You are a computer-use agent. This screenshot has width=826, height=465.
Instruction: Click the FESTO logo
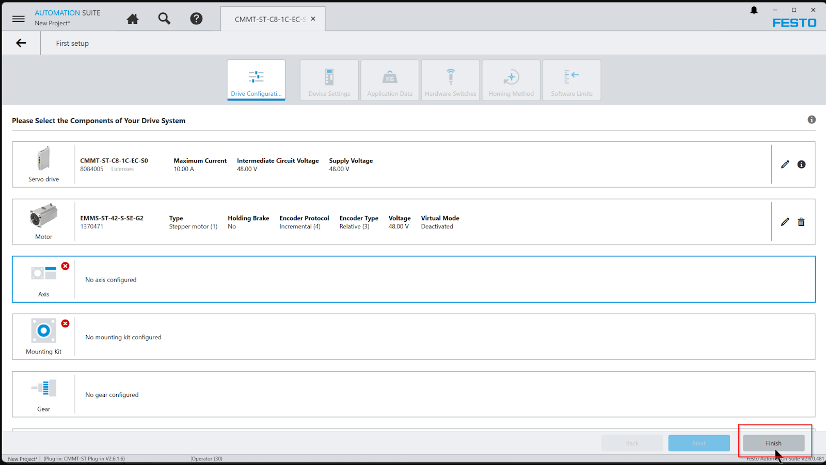(794, 23)
